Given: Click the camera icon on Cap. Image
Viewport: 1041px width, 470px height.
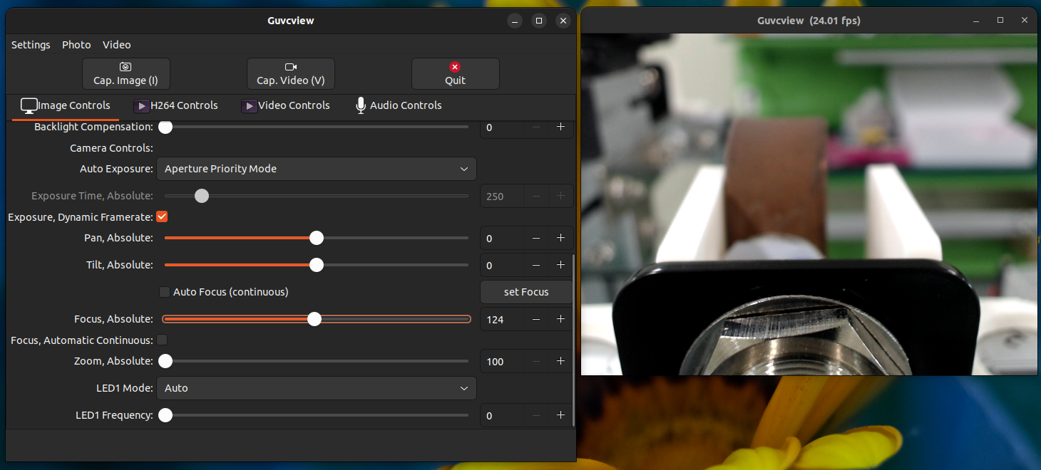Looking at the screenshot, I should click(125, 67).
